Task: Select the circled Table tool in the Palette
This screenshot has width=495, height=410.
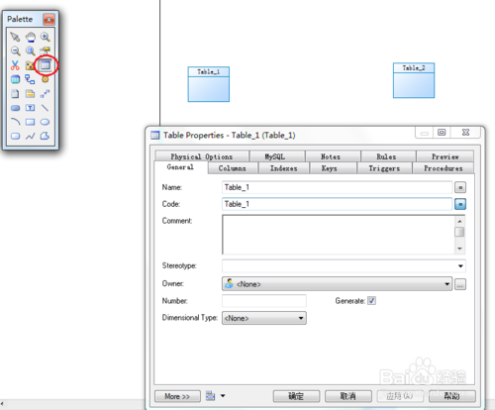Action: pos(46,65)
